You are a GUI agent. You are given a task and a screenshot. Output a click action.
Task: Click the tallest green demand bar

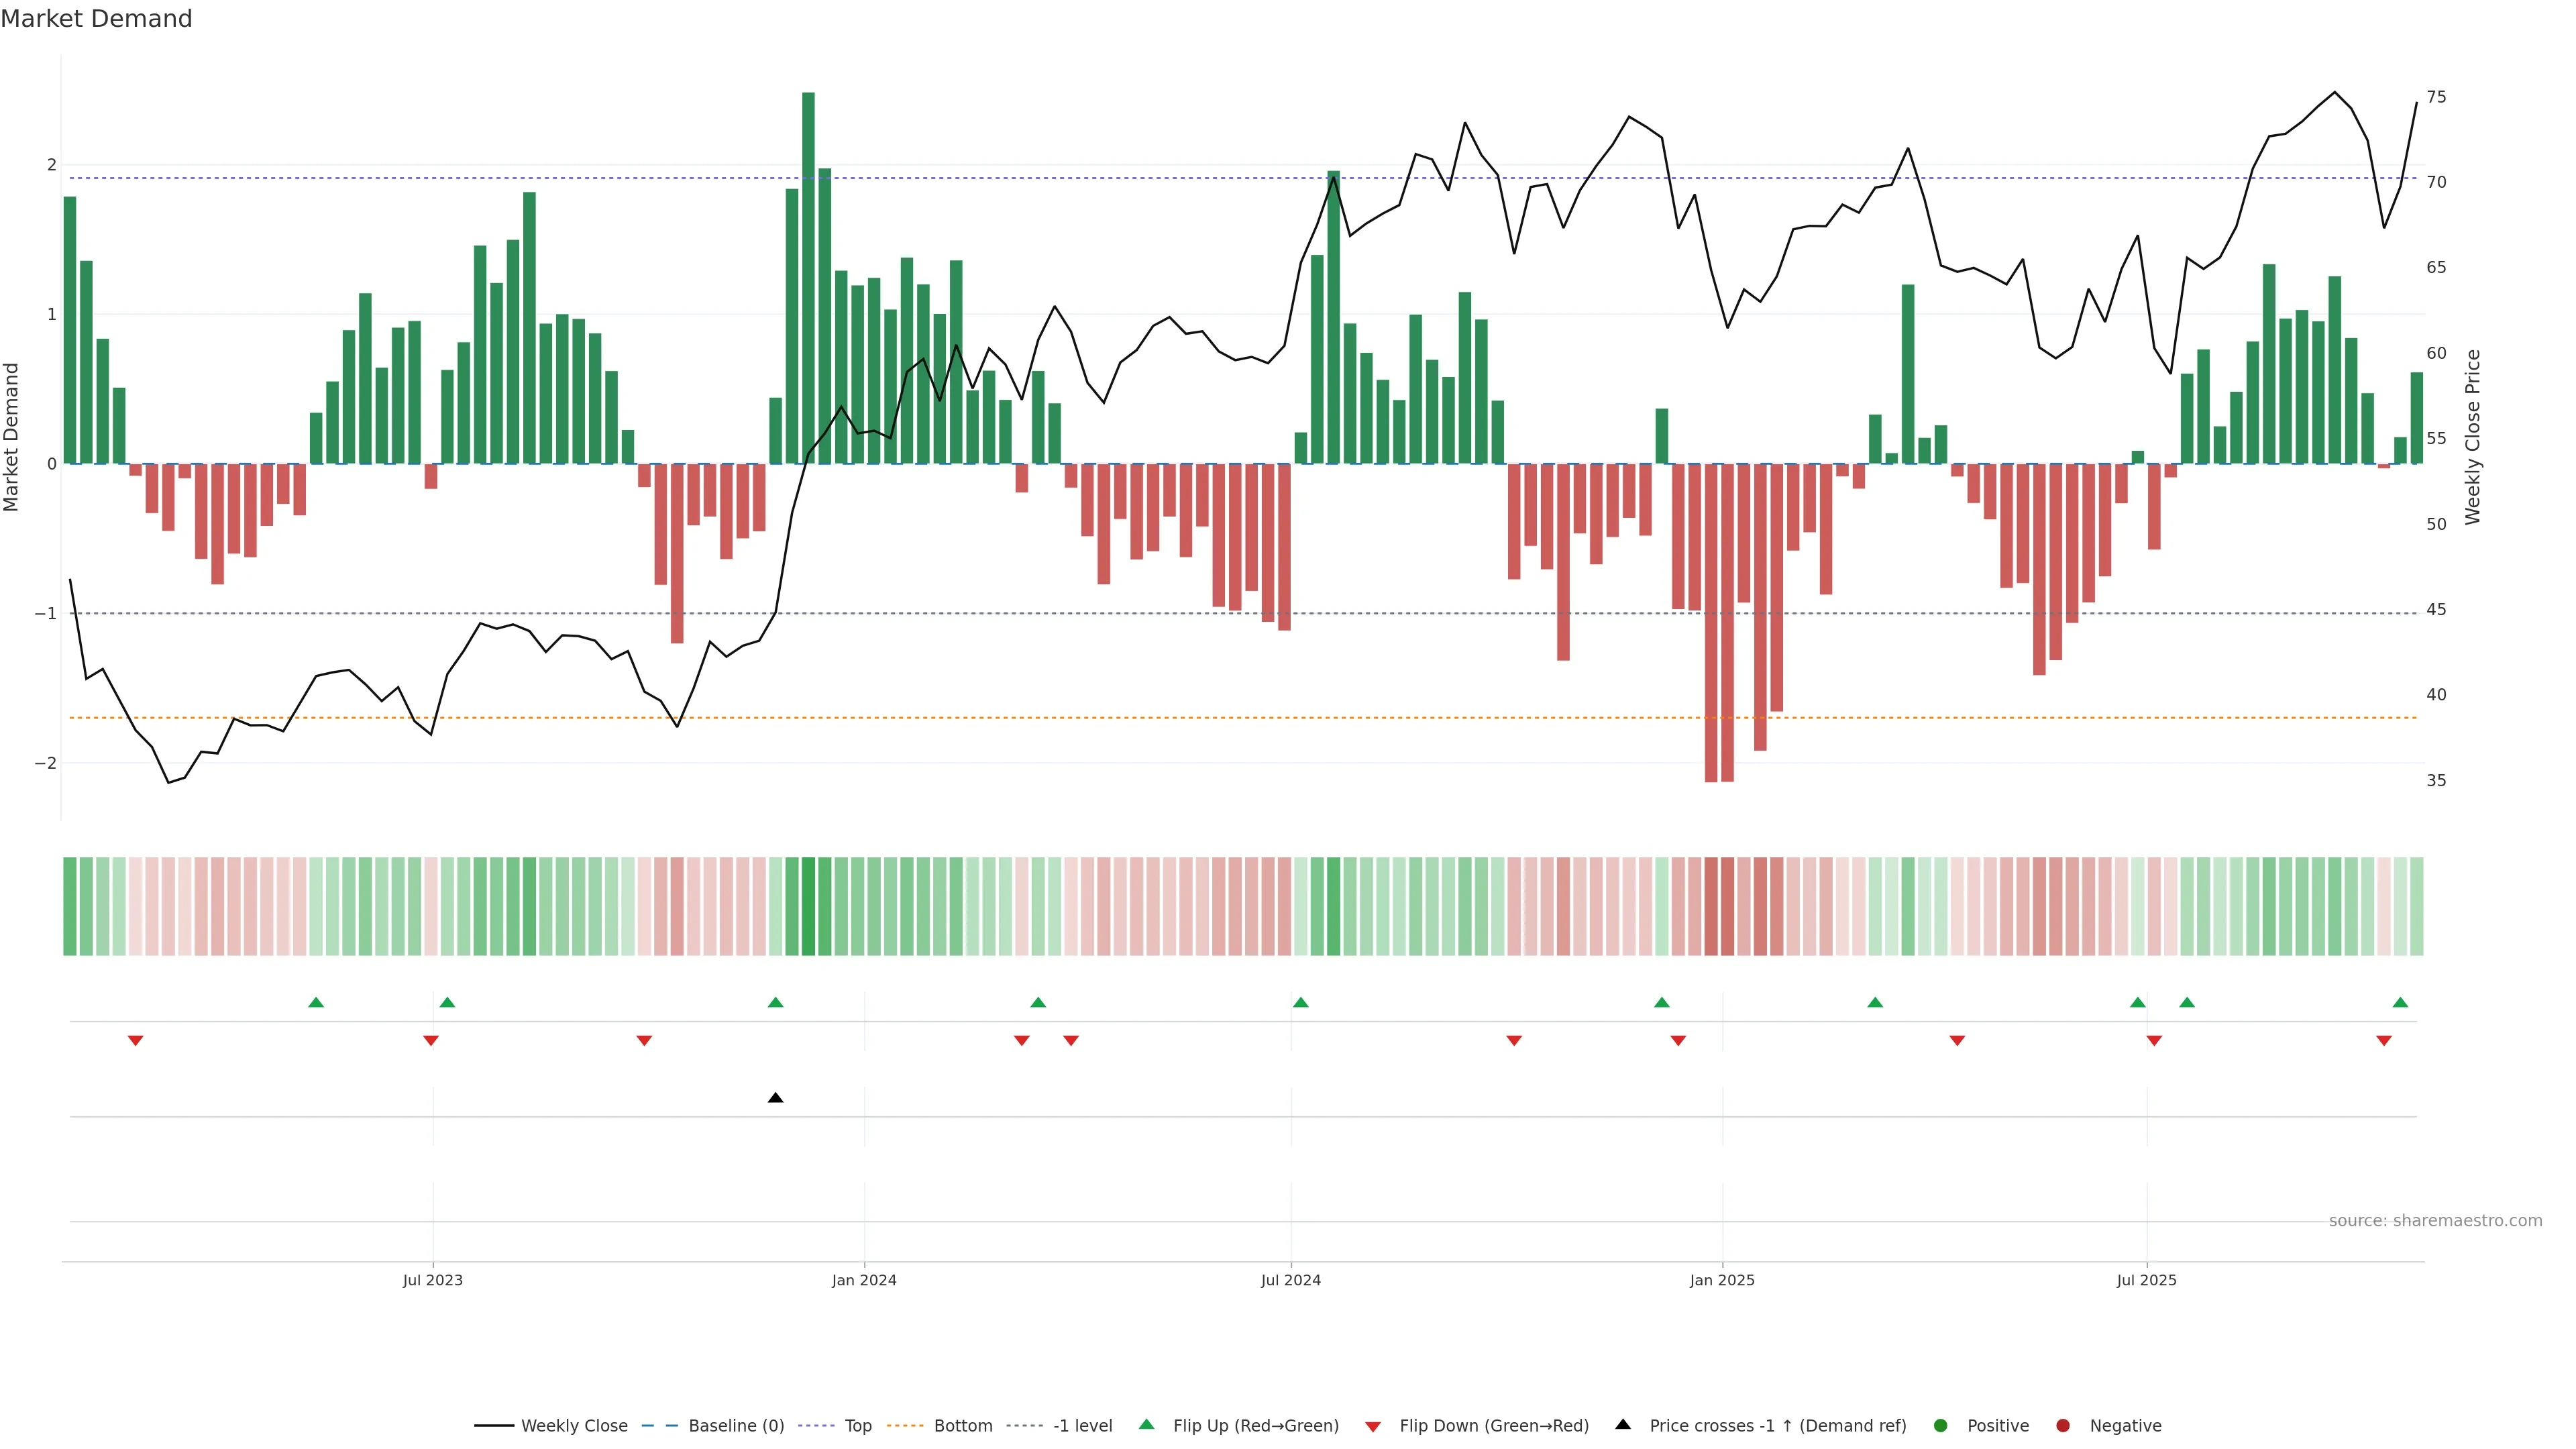pos(808,280)
